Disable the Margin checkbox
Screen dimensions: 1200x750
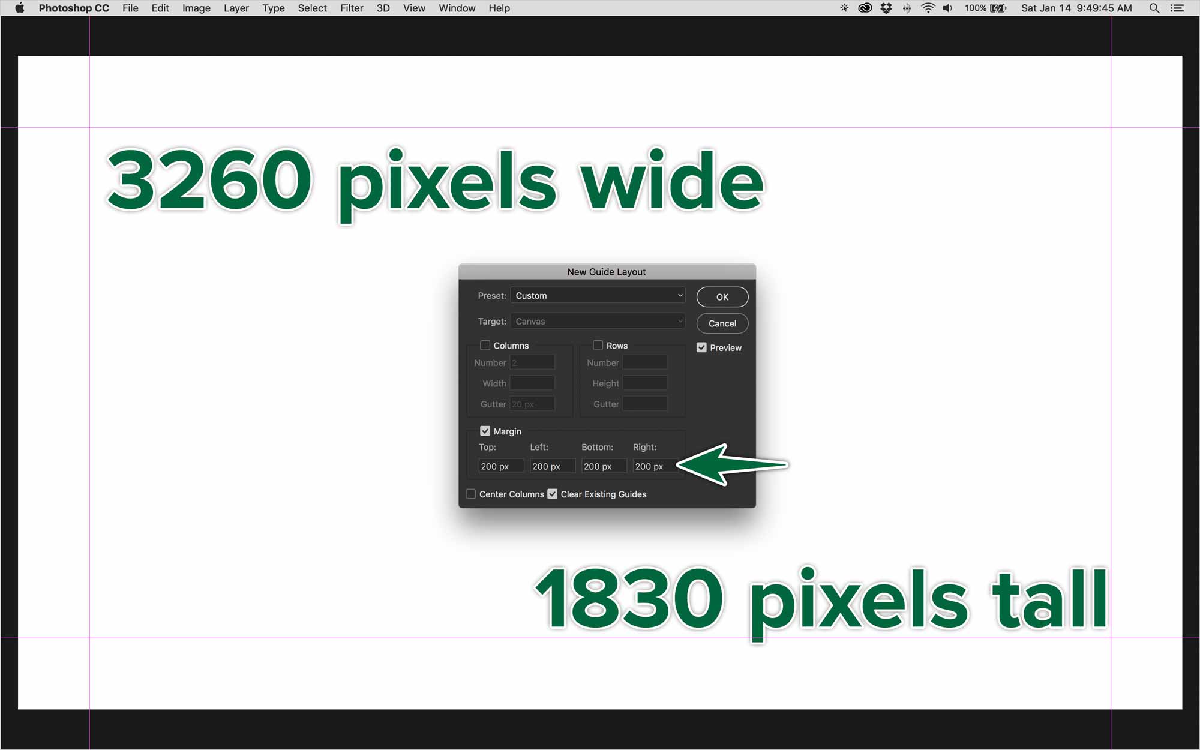pyautogui.click(x=484, y=430)
